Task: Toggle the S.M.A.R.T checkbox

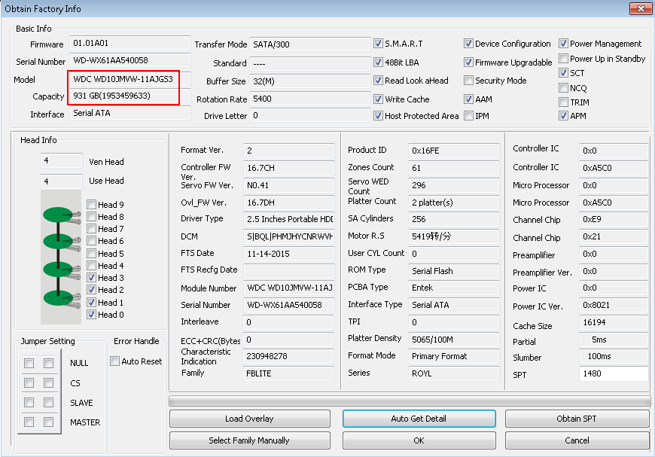Action: (x=379, y=44)
